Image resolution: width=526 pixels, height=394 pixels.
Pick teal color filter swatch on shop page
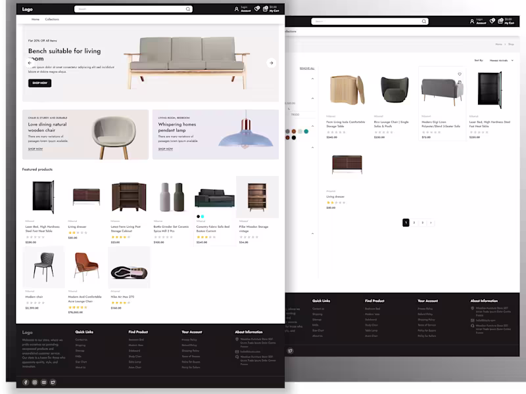tap(306, 131)
